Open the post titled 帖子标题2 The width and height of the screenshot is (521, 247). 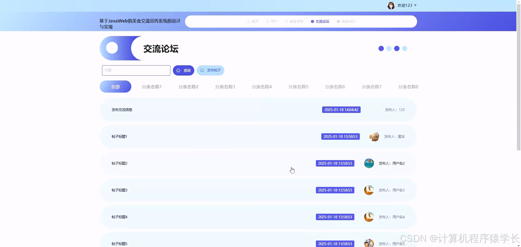point(119,163)
